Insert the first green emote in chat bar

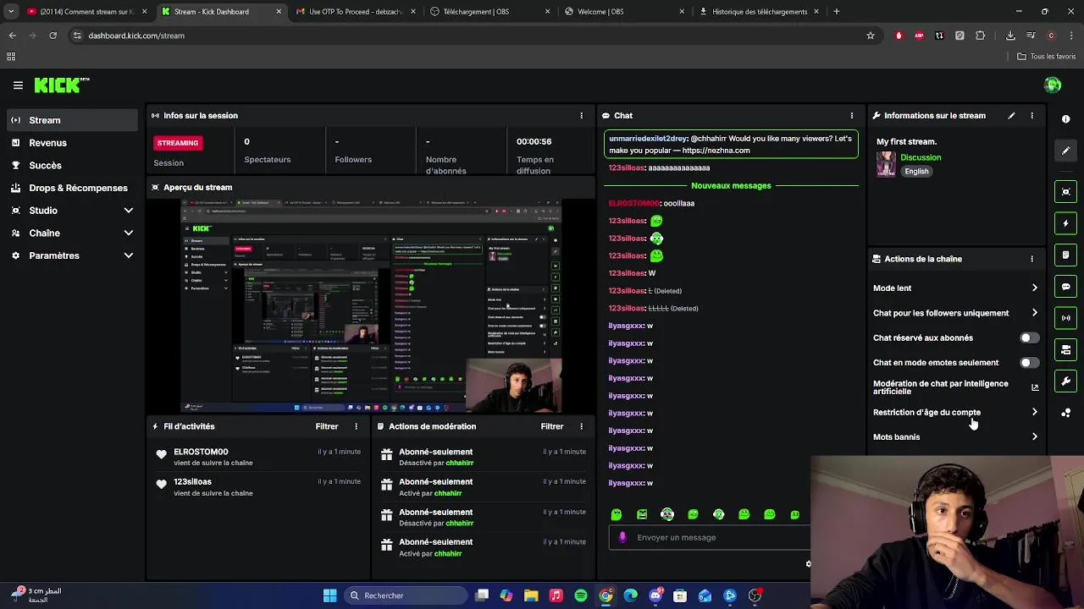617,514
